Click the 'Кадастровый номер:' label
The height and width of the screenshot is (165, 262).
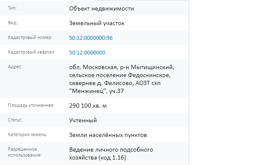pyautogui.click(x=30, y=37)
